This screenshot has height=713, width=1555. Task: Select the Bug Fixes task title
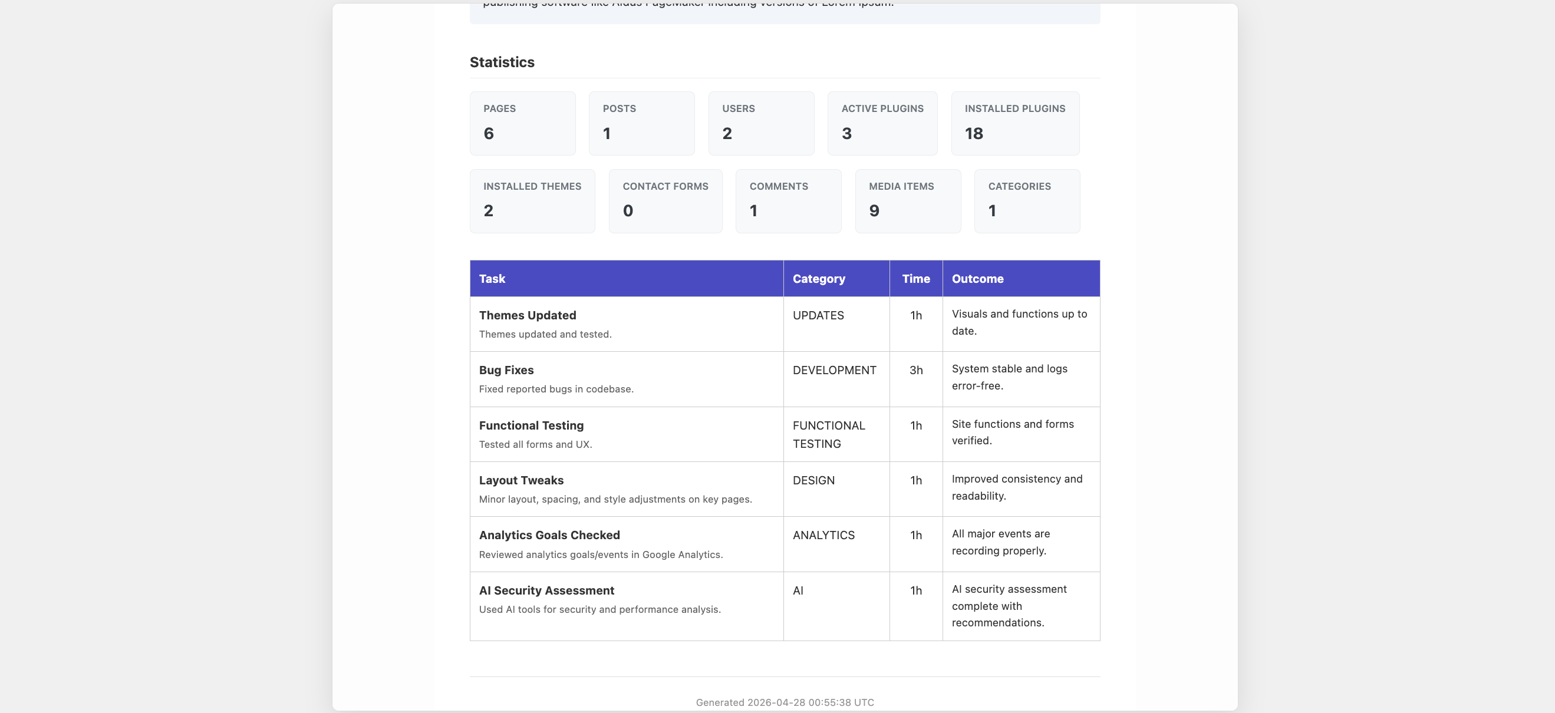[506, 371]
